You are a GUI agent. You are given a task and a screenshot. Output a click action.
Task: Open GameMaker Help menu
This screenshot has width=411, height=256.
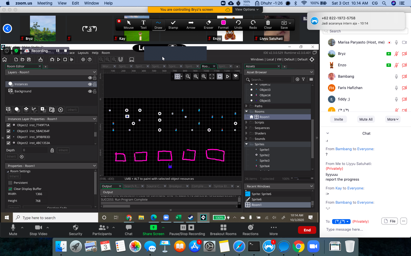[95, 53]
